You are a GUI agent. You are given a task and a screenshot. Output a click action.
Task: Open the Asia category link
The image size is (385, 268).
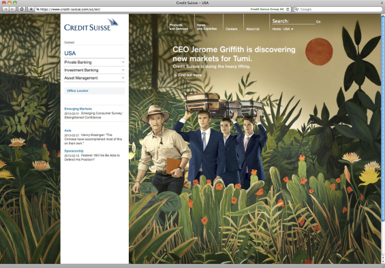67,131
